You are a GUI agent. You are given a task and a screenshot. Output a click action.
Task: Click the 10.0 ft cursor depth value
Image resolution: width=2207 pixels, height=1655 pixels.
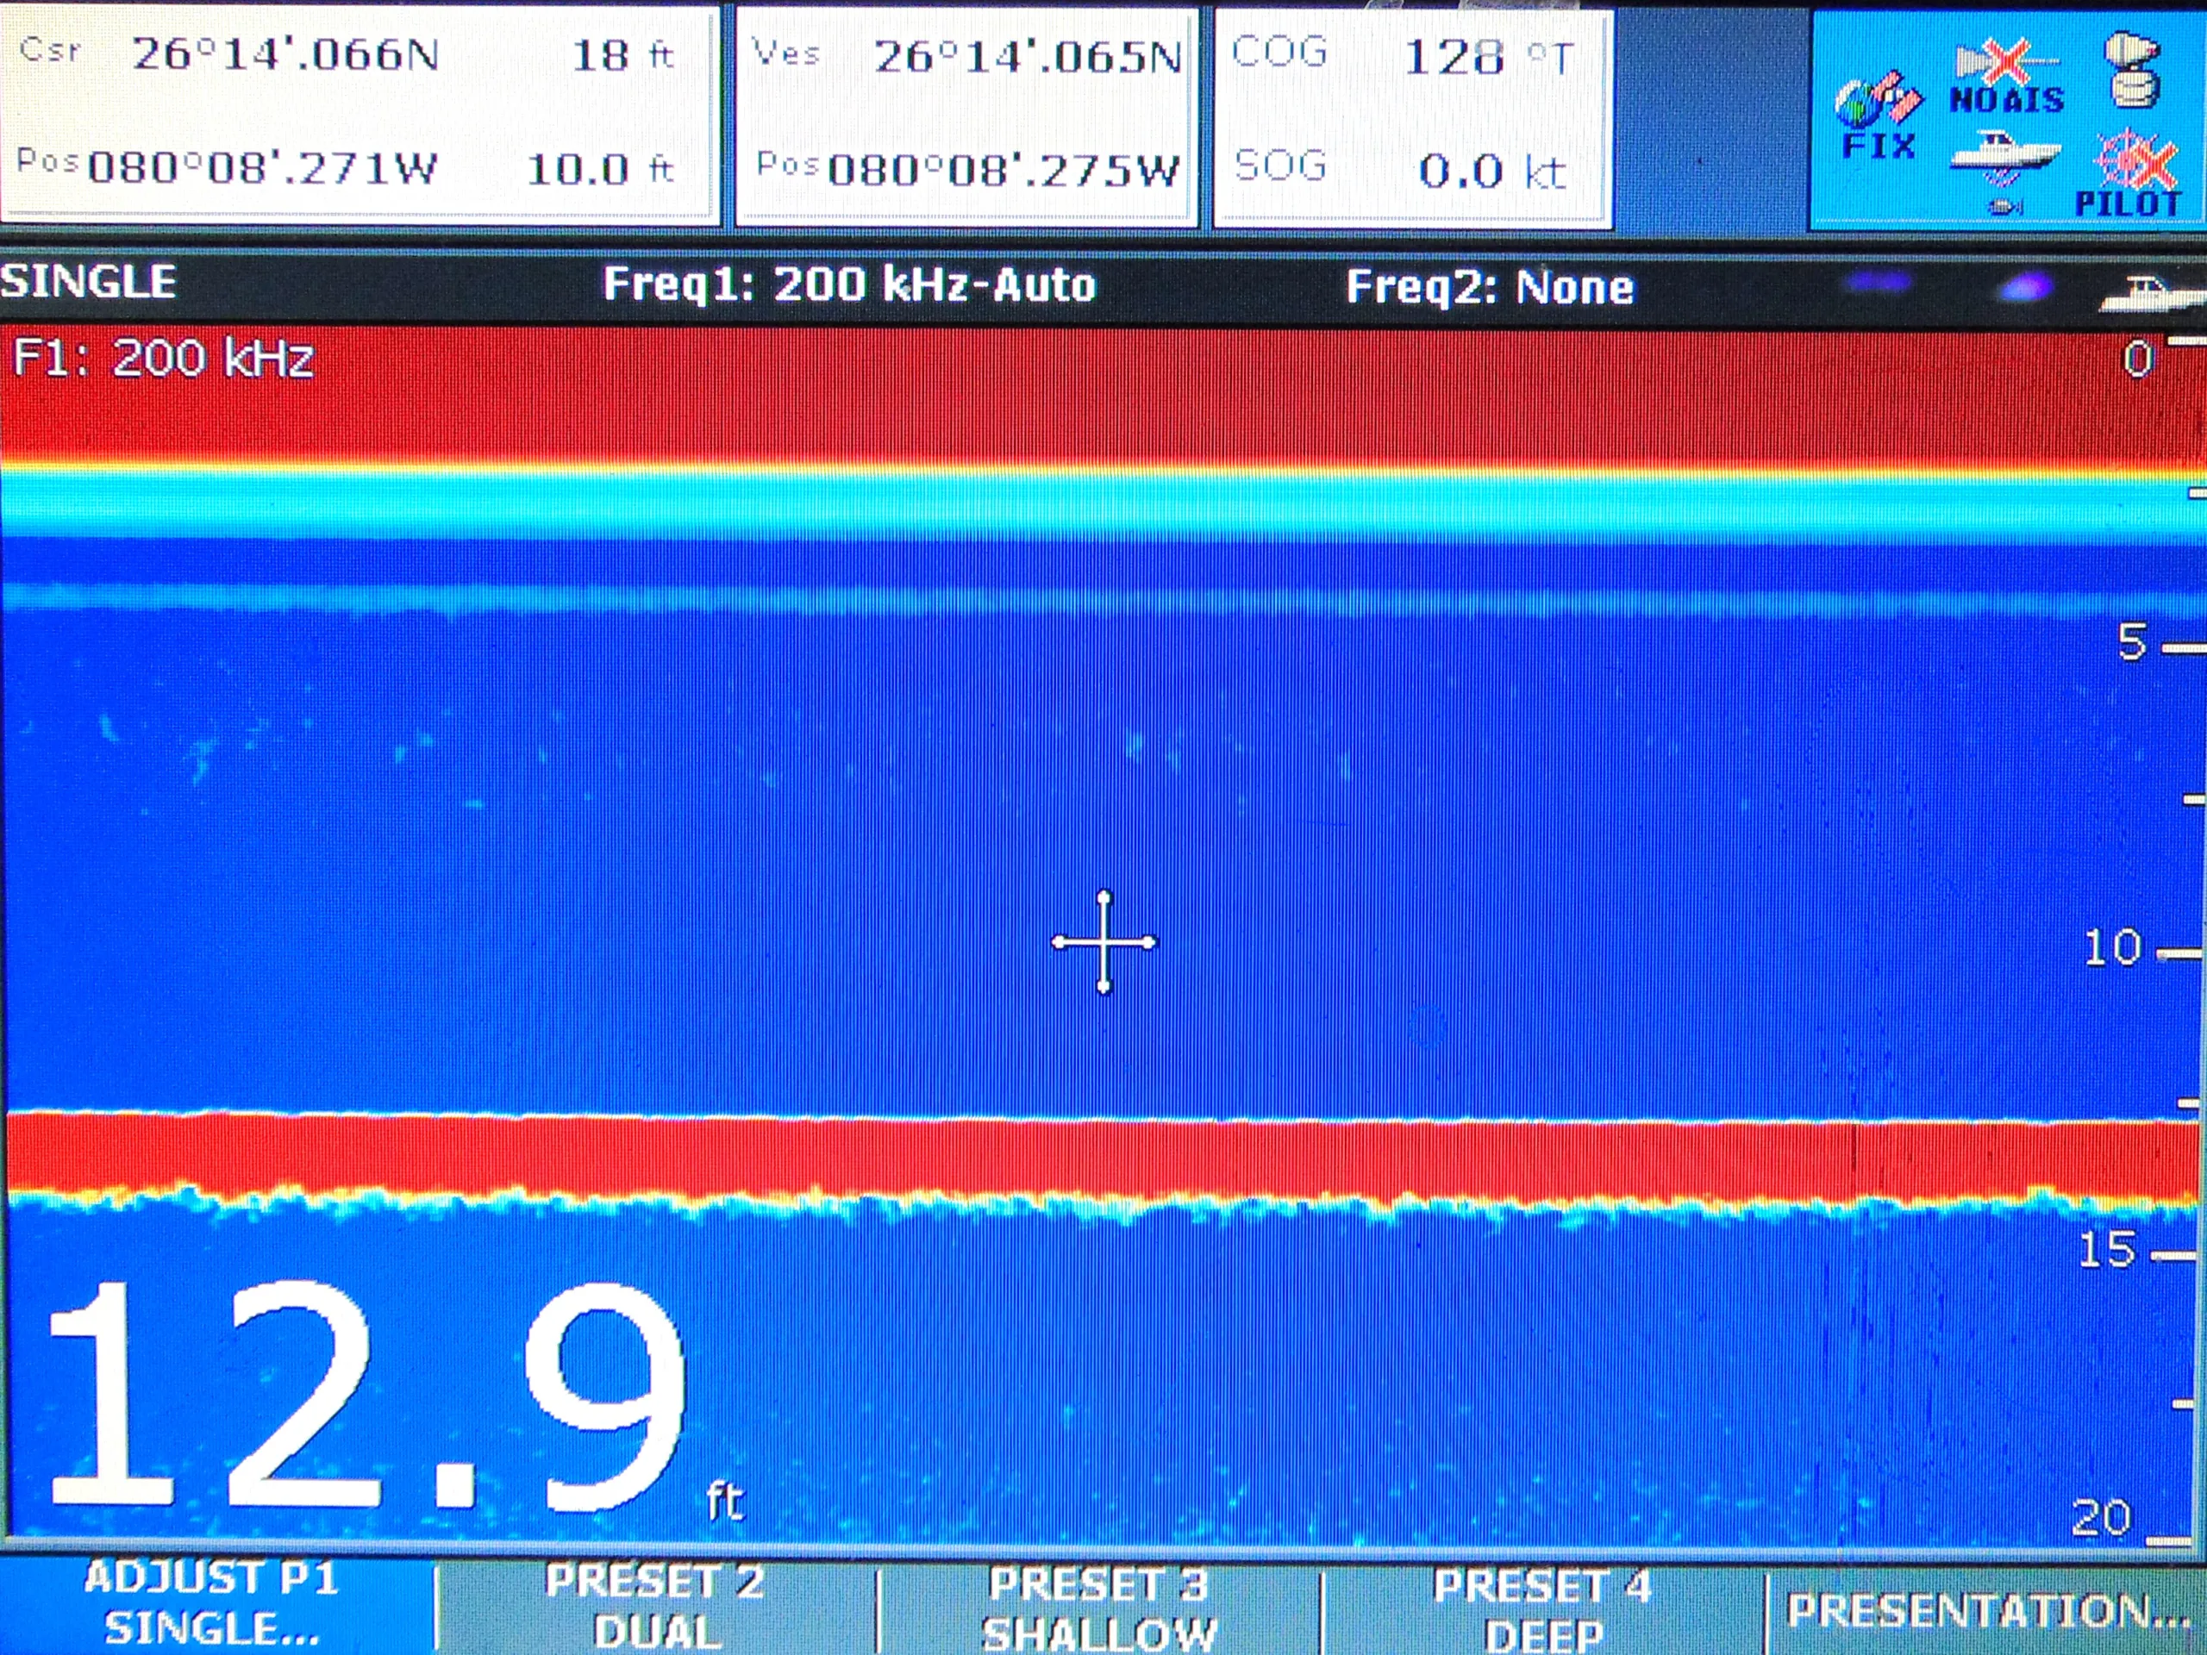pos(601,169)
